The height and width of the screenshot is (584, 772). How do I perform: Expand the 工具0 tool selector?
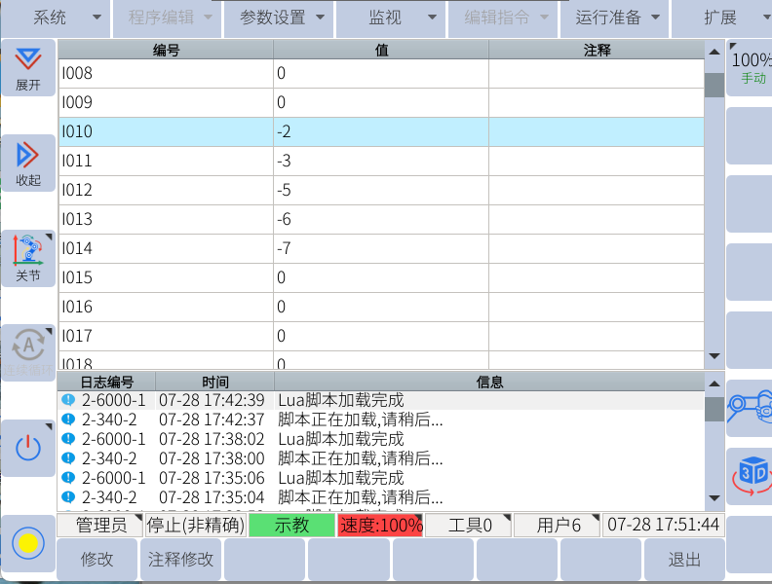click(468, 526)
